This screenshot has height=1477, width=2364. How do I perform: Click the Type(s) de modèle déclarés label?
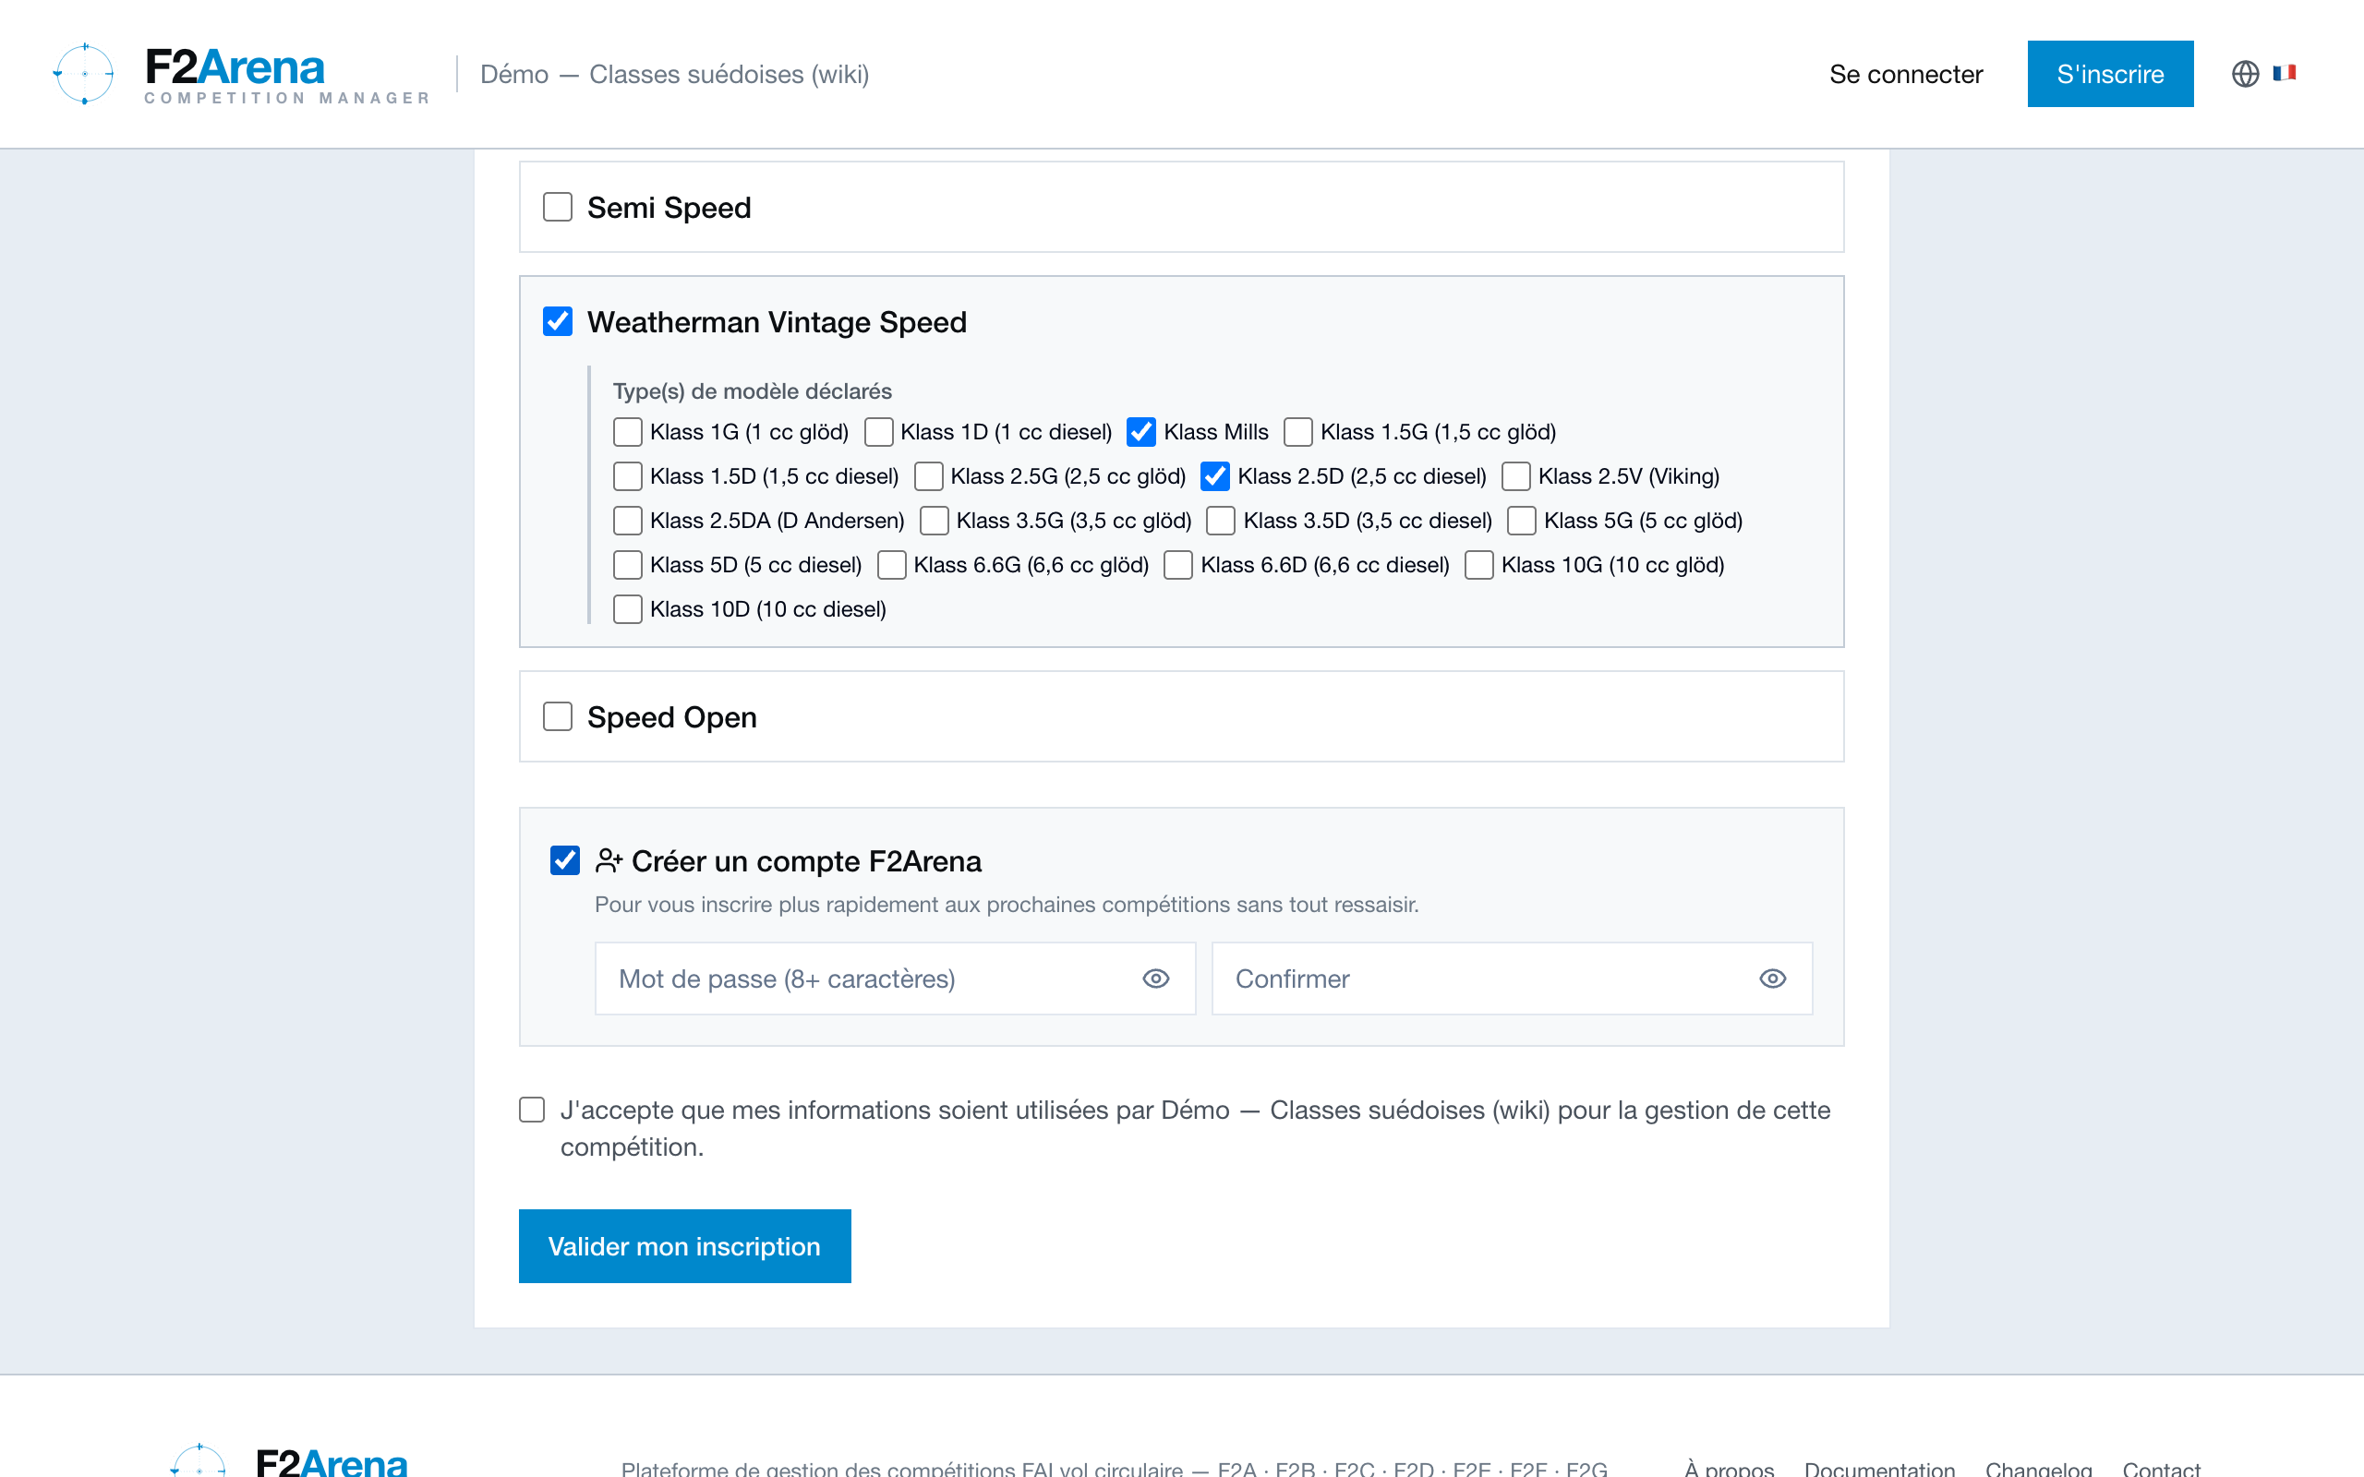pyautogui.click(x=753, y=390)
